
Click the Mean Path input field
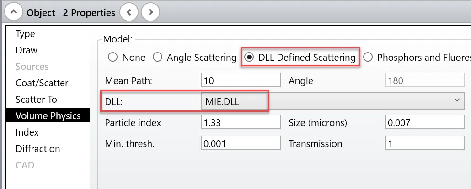click(x=240, y=80)
